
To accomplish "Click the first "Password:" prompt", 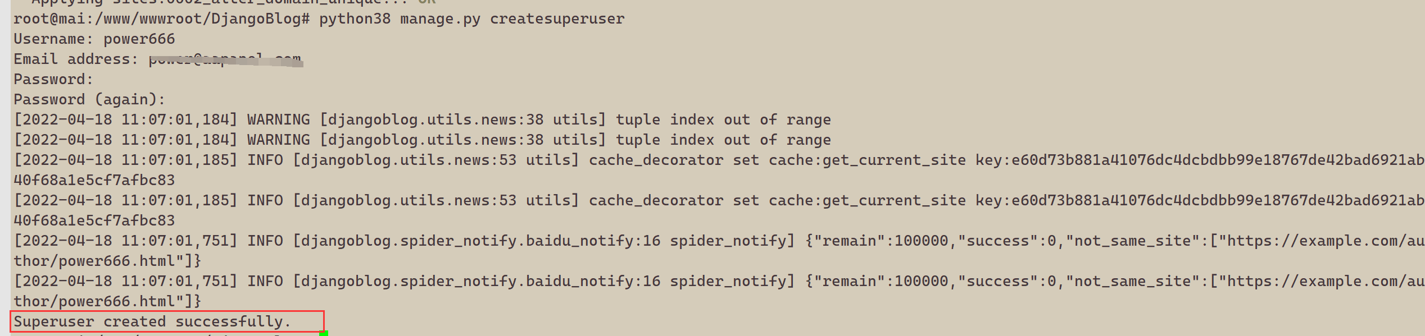I will 53,80.
